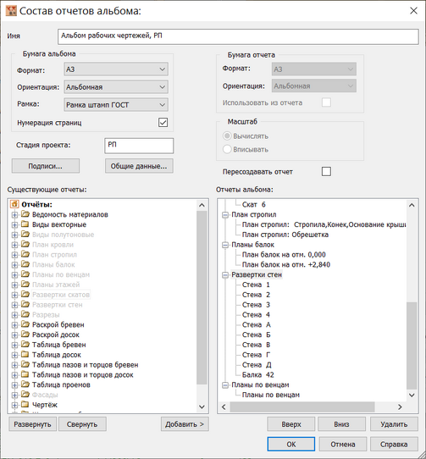The height and width of the screenshot is (459, 426).
Task: Select Стена А in album reports
Action: click(x=256, y=324)
